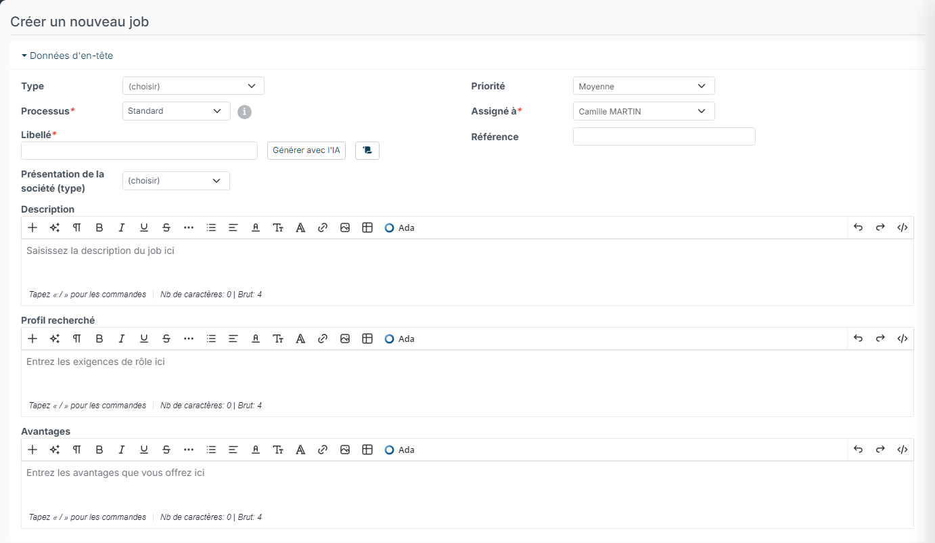935x543 pixels.
Task: Toggle bold in Description editor
Action: pos(99,227)
